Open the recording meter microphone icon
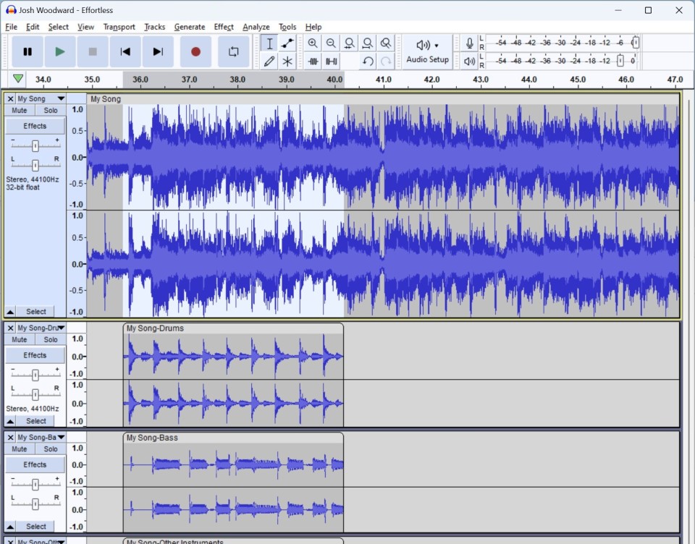Image resolution: width=695 pixels, height=544 pixels. 469,42
